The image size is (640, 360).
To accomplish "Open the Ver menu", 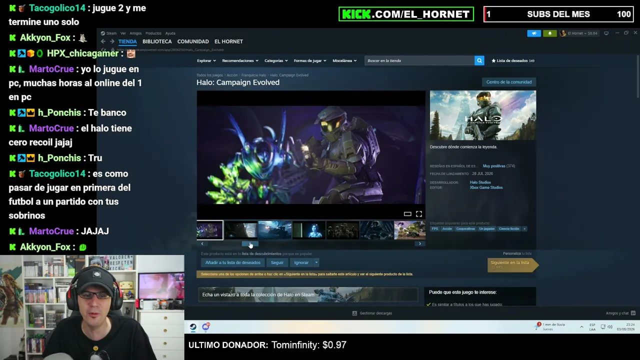I will 123,33.
